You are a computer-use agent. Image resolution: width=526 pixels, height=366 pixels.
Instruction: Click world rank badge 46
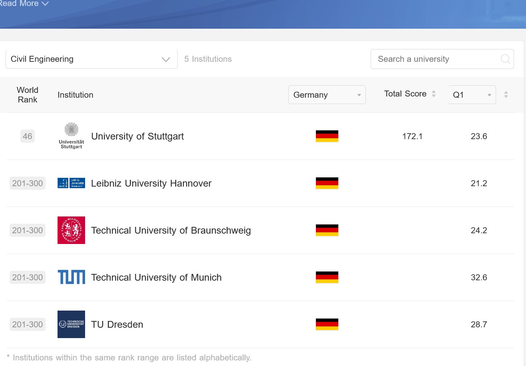tap(28, 136)
